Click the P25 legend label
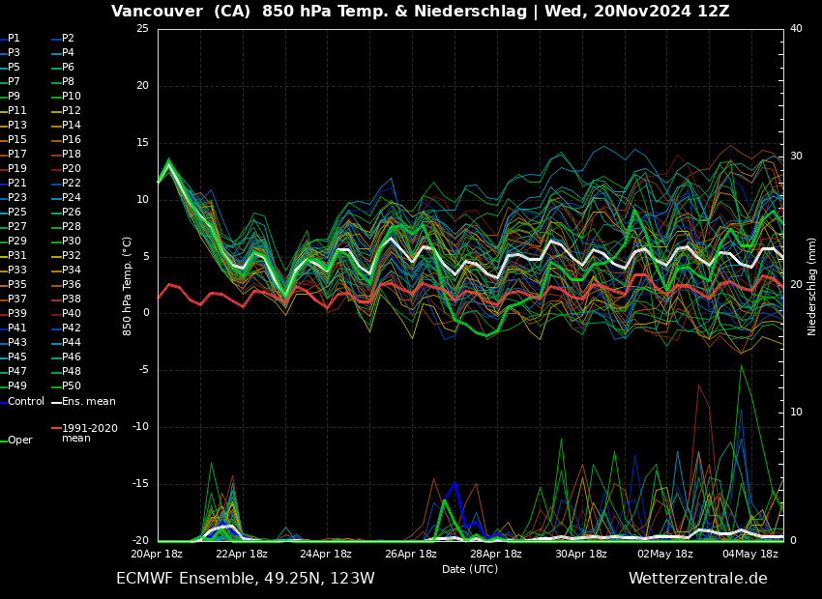The image size is (822, 599). coord(17,213)
